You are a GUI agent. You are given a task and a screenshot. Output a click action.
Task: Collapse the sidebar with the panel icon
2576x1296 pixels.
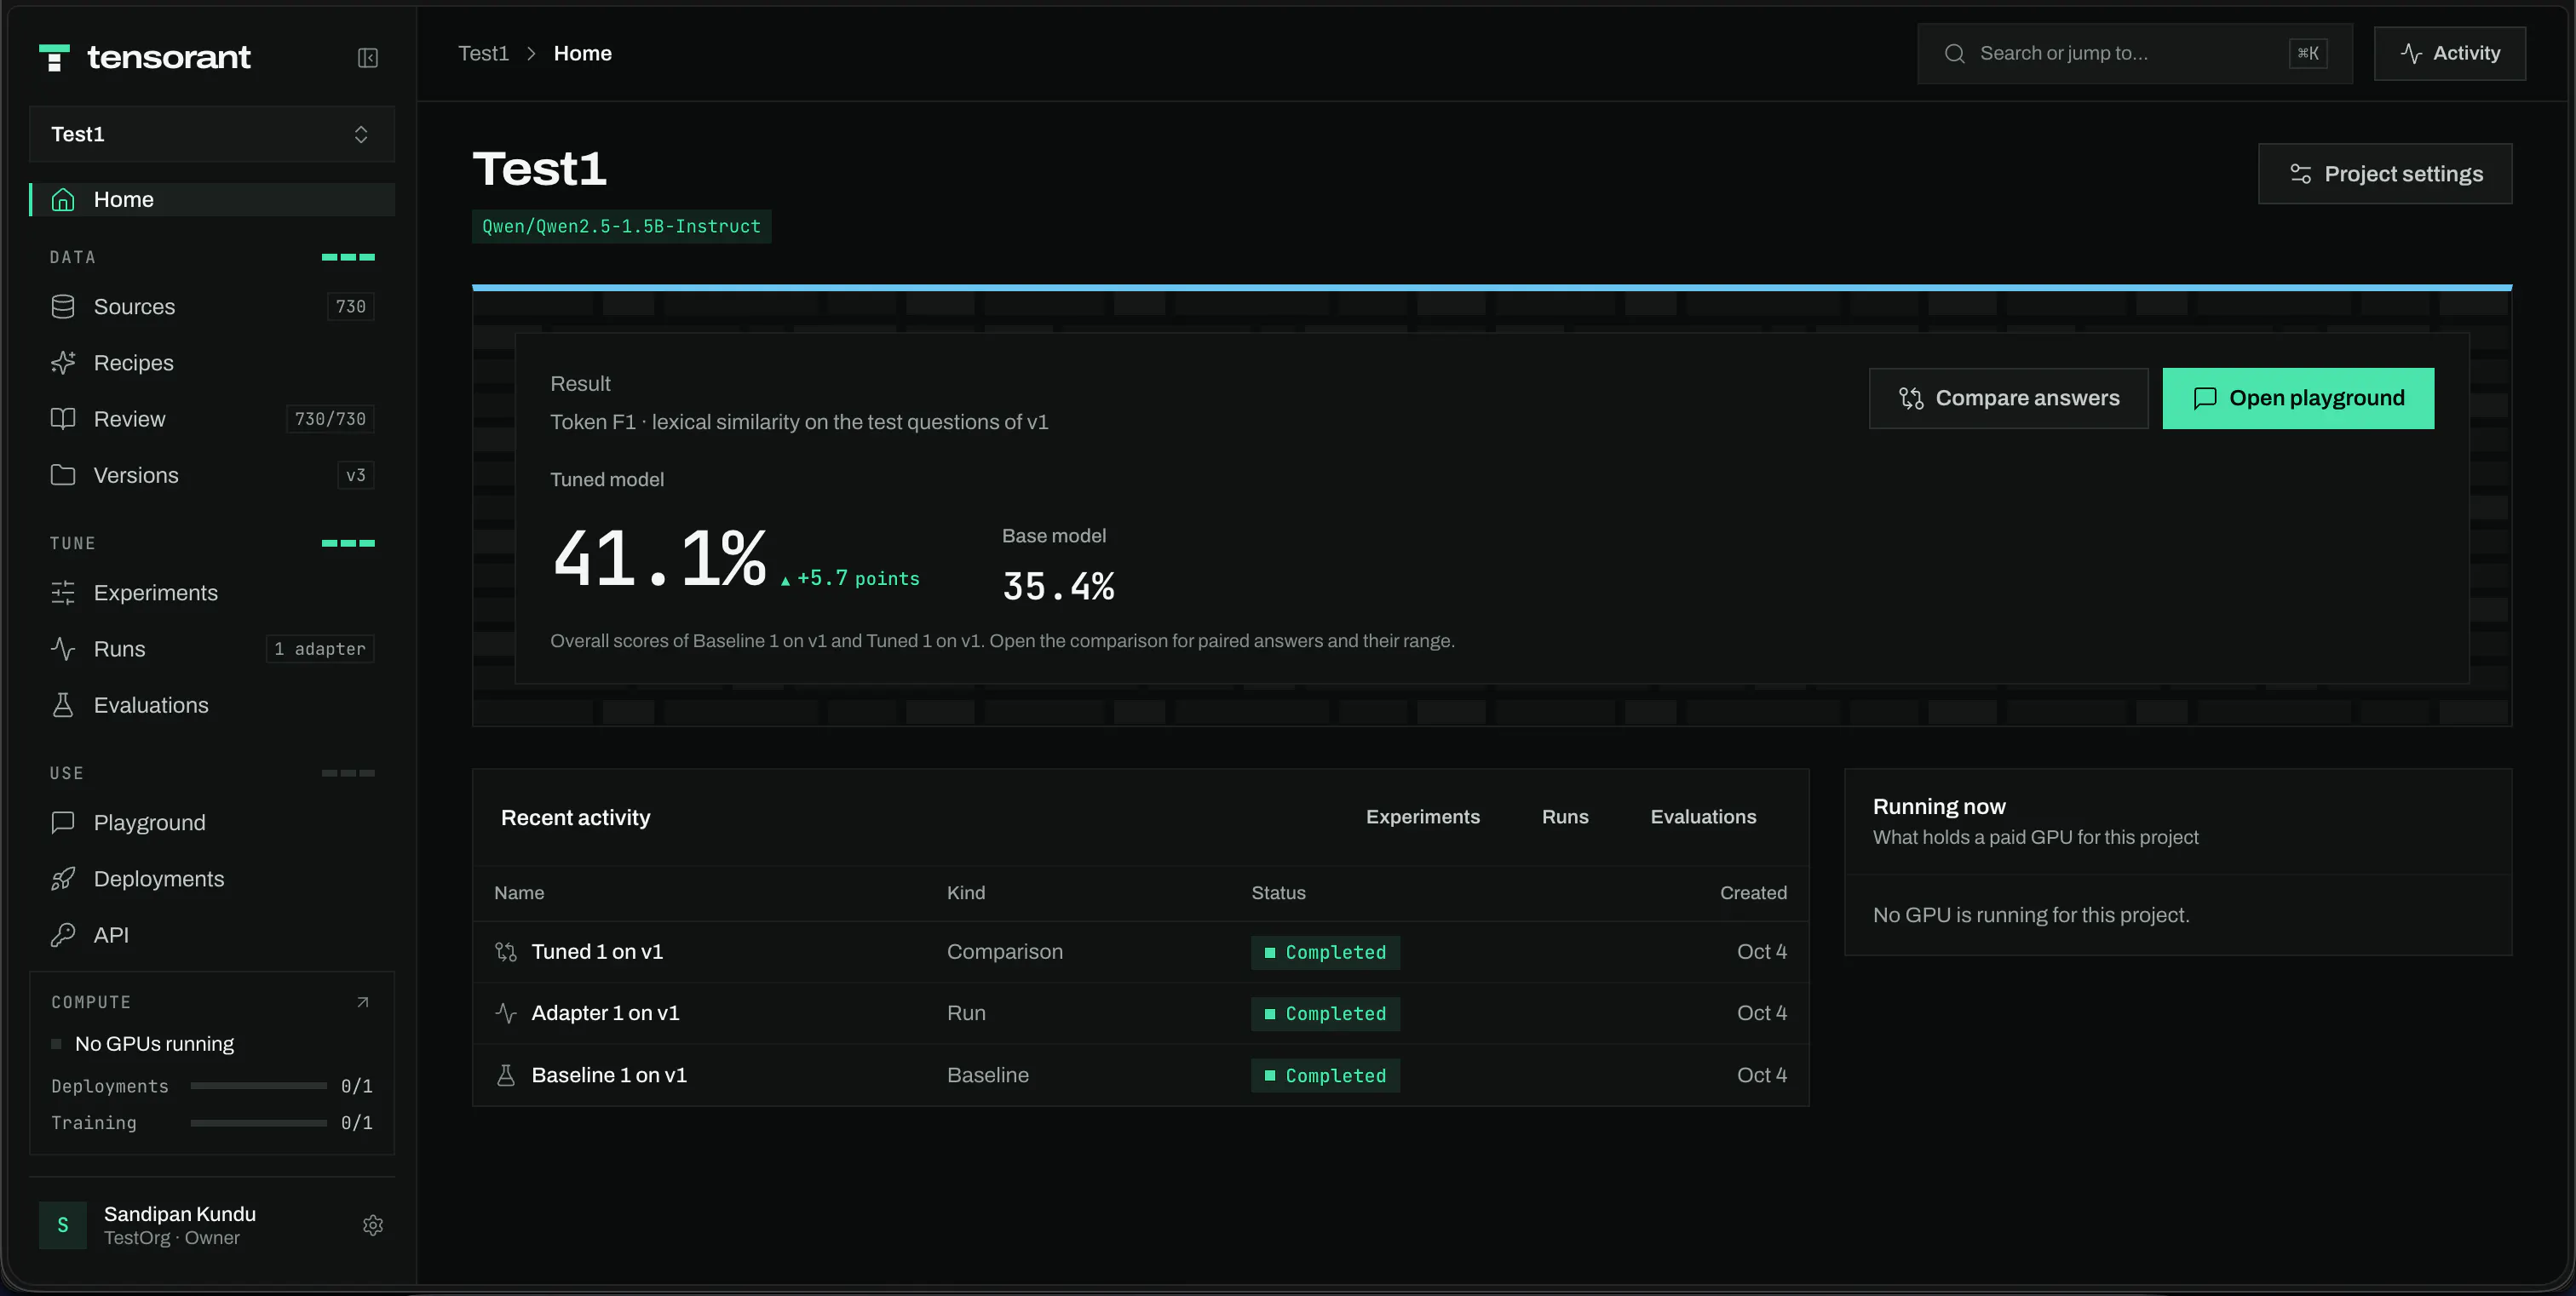click(x=367, y=58)
